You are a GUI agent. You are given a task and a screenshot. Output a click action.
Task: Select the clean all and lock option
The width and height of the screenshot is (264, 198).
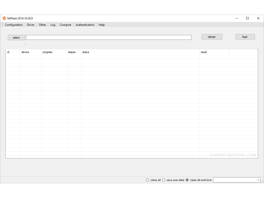click(x=187, y=180)
